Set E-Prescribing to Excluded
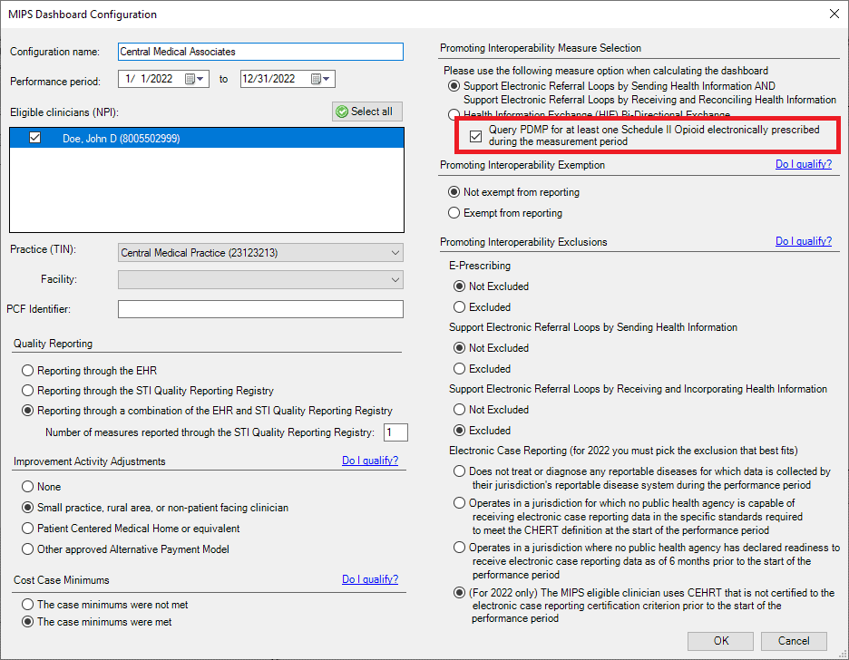Screen dimensions: 849x660 tap(460, 307)
